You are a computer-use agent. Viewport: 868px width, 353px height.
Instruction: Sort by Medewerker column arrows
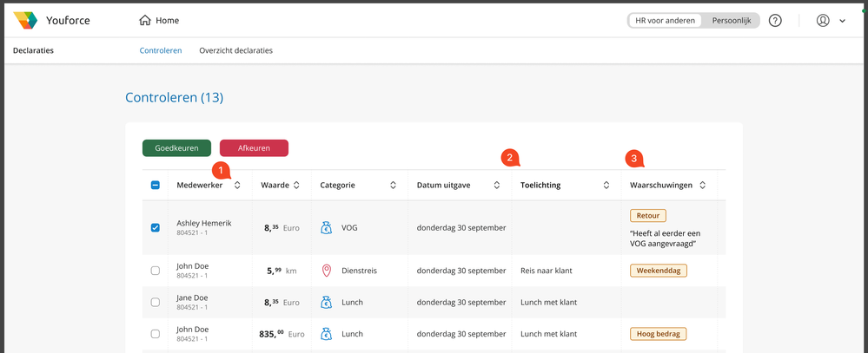(237, 185)
